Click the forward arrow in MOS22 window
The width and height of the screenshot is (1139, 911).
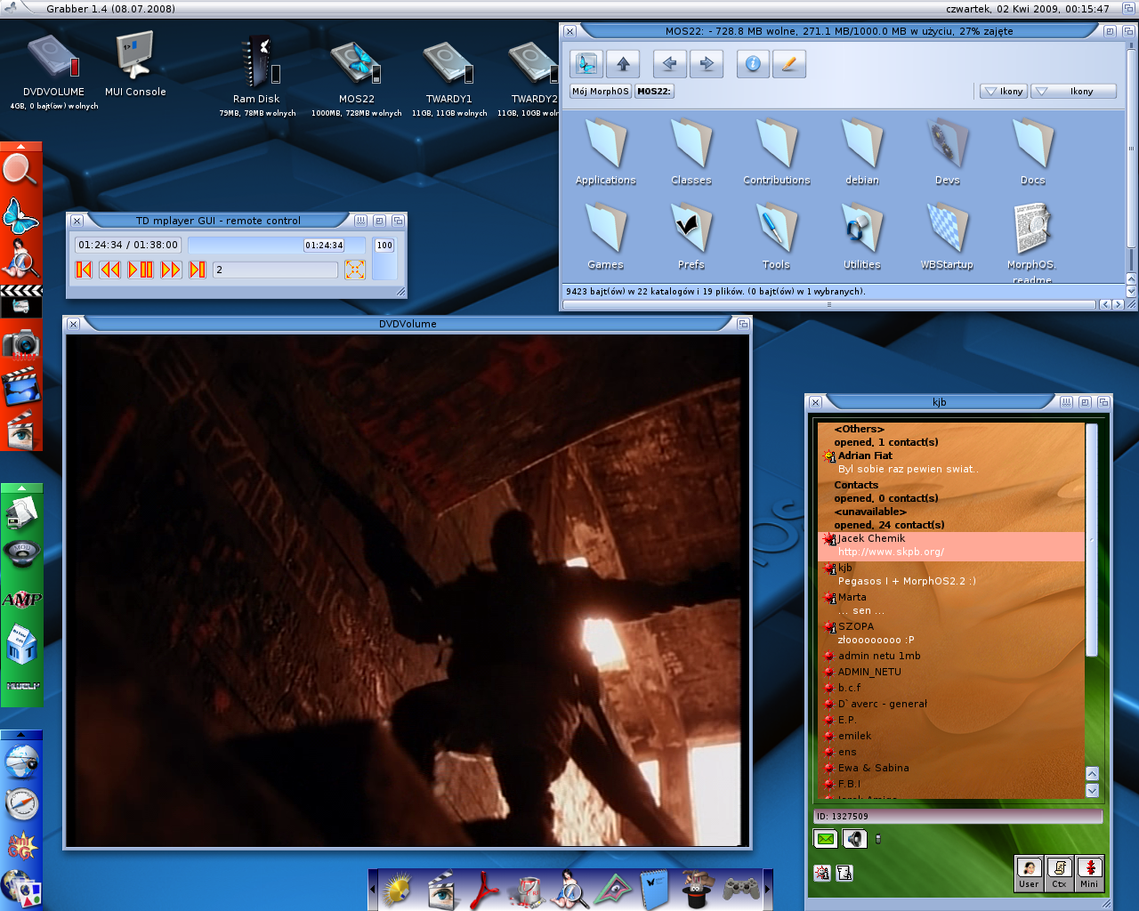[x=707, y=64]
